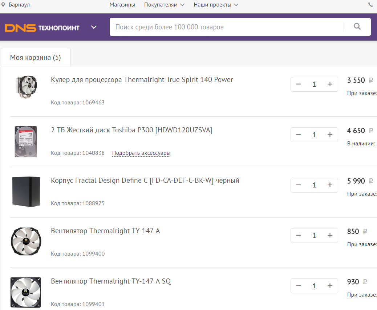Expand the Покупателям dropdown menu
The width and height of the screenshot is (377, 310).
pos(164,5)
